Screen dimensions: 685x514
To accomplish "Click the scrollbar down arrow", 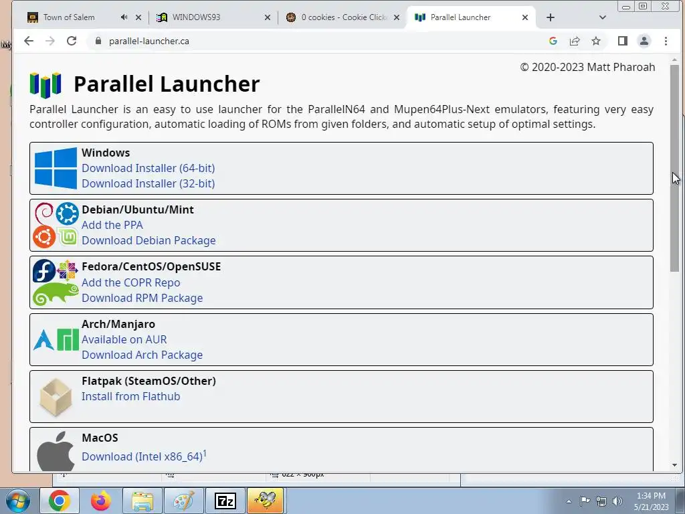I will (x=675, y=466).
